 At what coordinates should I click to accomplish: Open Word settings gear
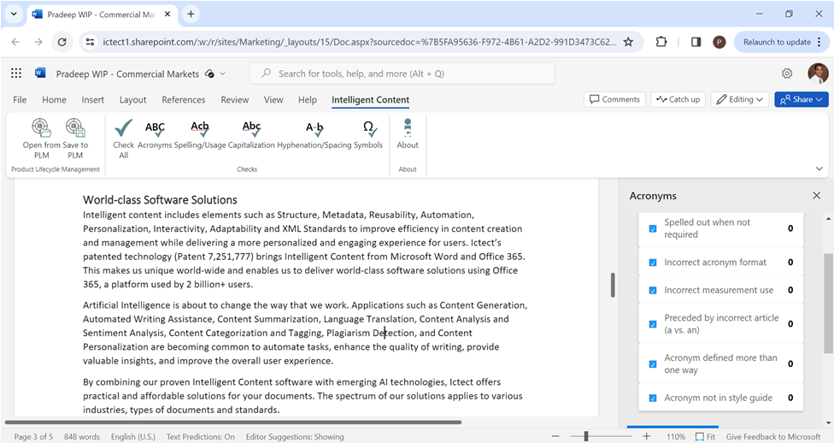point(787,74)
